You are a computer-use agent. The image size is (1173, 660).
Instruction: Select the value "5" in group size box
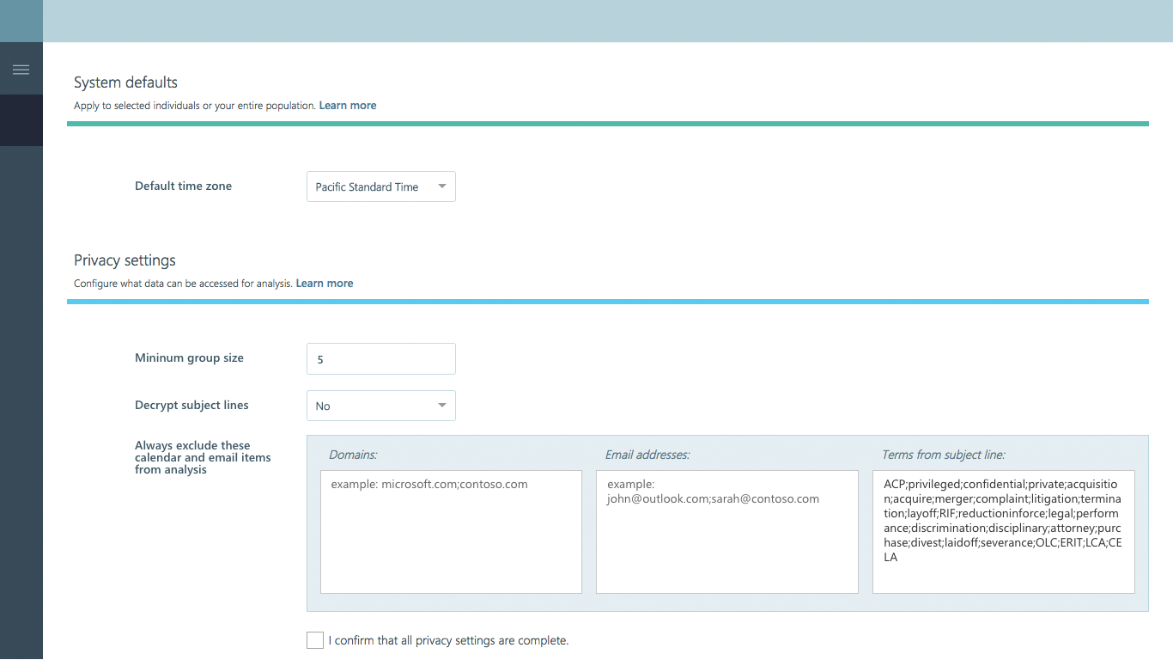(319, 358)
